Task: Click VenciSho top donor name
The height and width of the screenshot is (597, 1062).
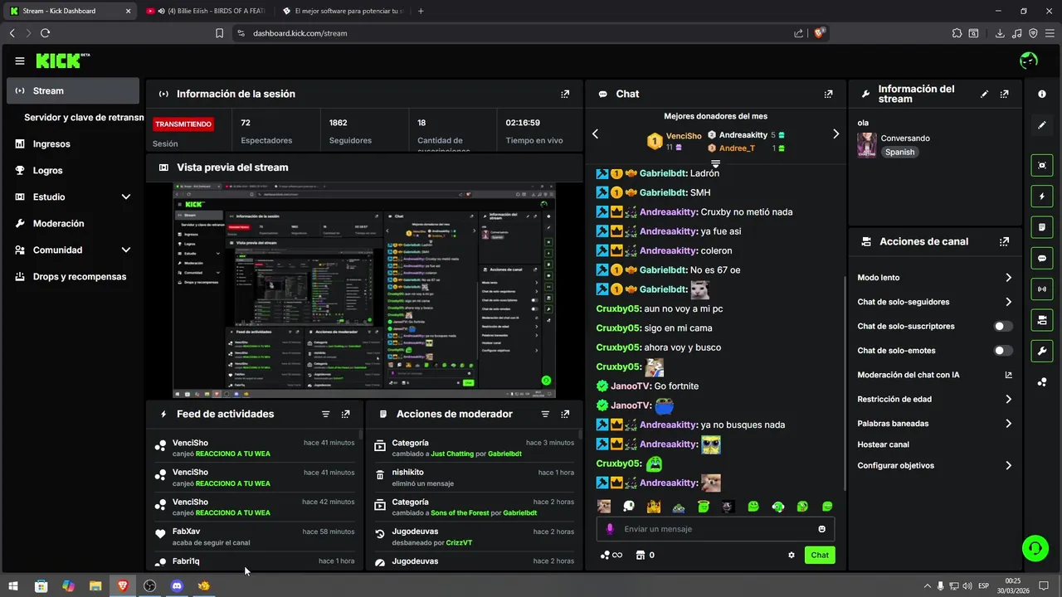Action: coord(684,136)
